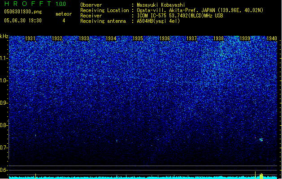
Task: Click the date stamp 05.06.30 19:30
Action: 23,21
